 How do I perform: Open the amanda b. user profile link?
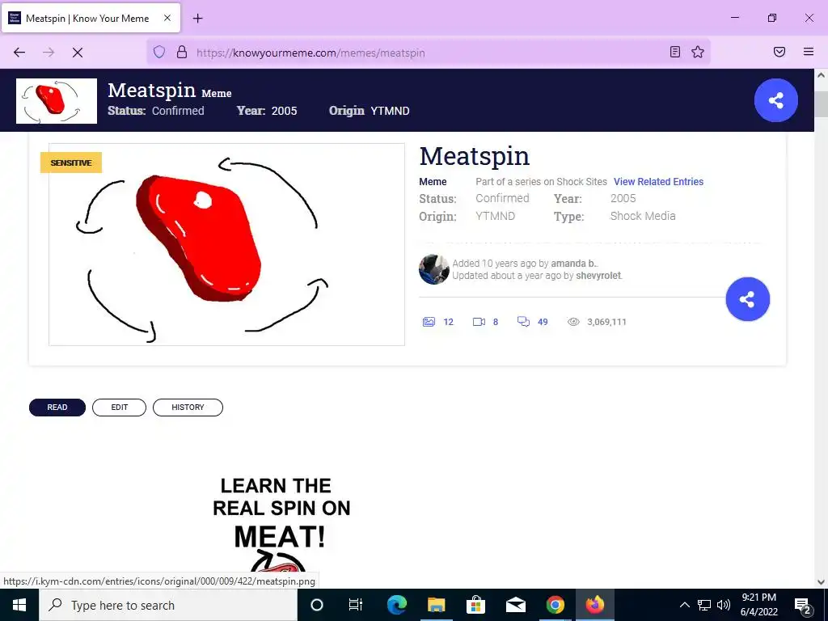tap(574, 264)
